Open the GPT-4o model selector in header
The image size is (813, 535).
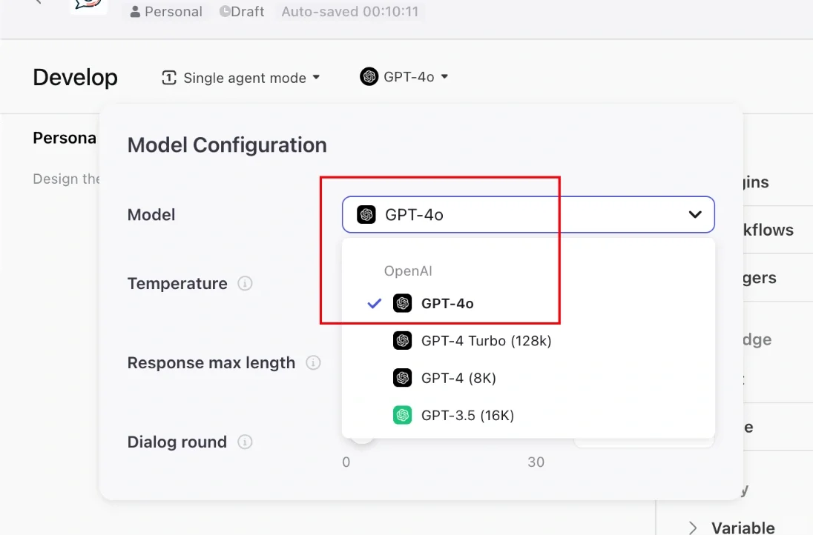404,76
